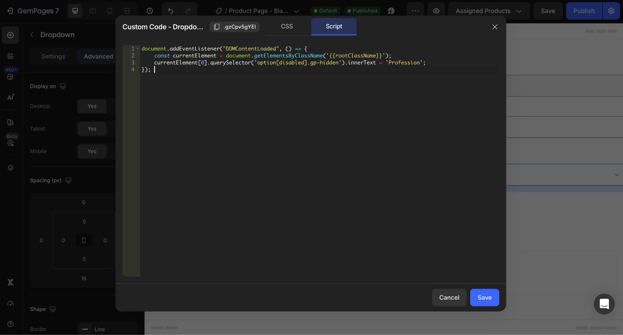Select the desktop device view icon
The image size is (623, 335).
75,11
